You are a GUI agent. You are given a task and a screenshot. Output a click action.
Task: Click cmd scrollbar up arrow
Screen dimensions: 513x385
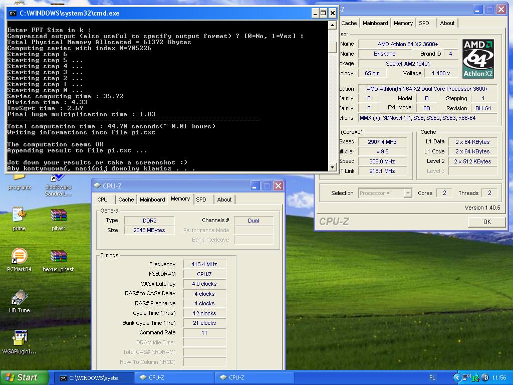[332, 25]
